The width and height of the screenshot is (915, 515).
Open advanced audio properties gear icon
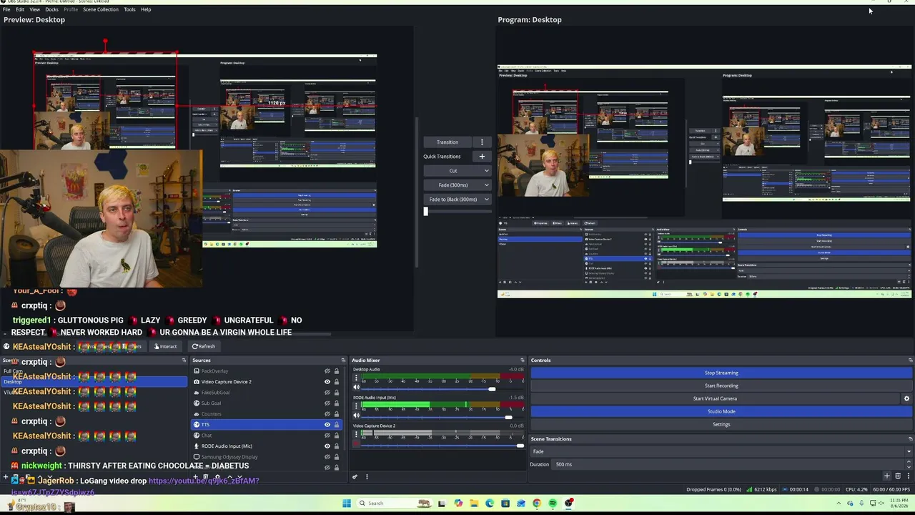(x=355, y=477)
